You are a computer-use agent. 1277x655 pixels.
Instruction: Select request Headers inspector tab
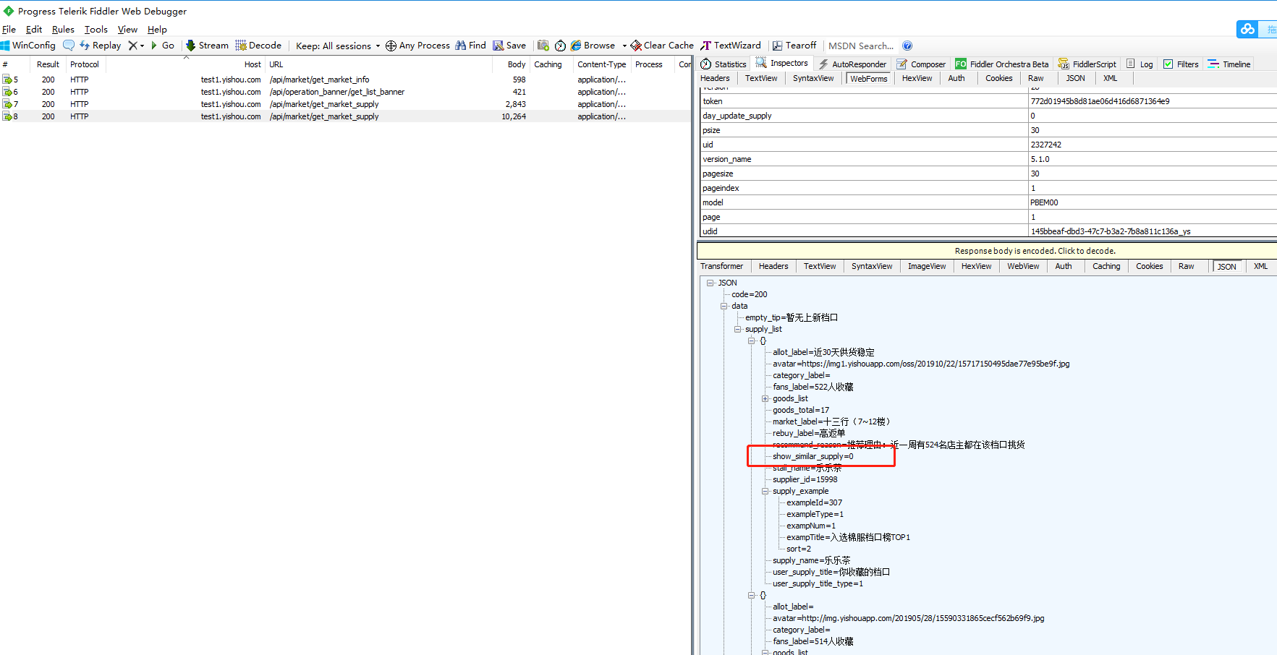click(715, 78)
